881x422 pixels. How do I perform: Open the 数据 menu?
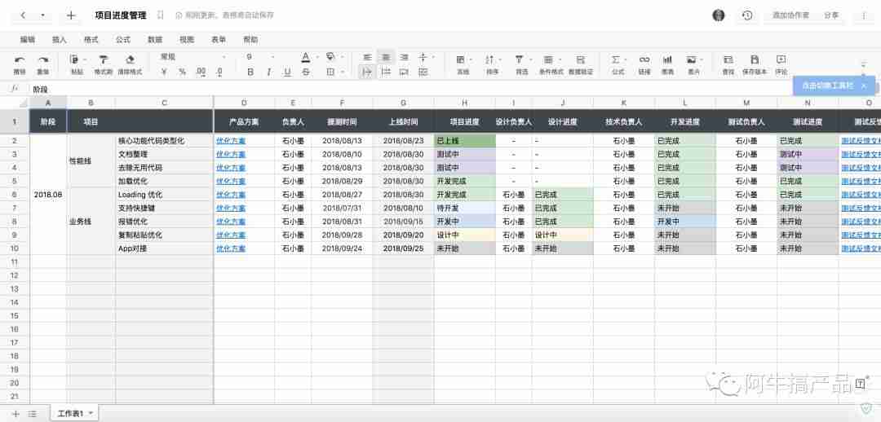tap(154, 39)
